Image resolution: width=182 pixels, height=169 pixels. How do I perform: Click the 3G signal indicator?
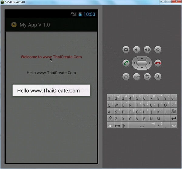click(x=74, y=14)
